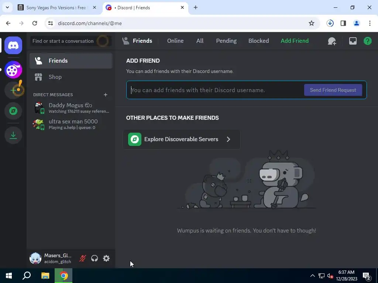
Task: Click the Discord username input field
Action: click(x=216, y=90)
